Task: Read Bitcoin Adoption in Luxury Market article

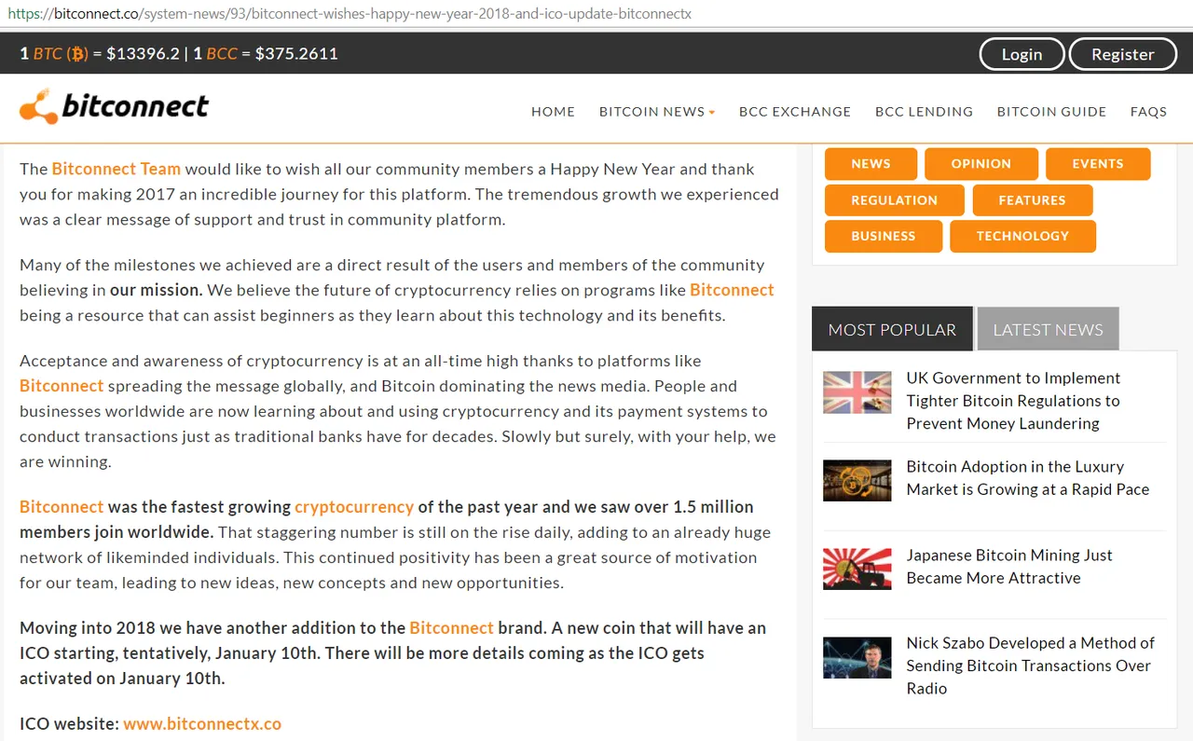Action: [1028, 478]
